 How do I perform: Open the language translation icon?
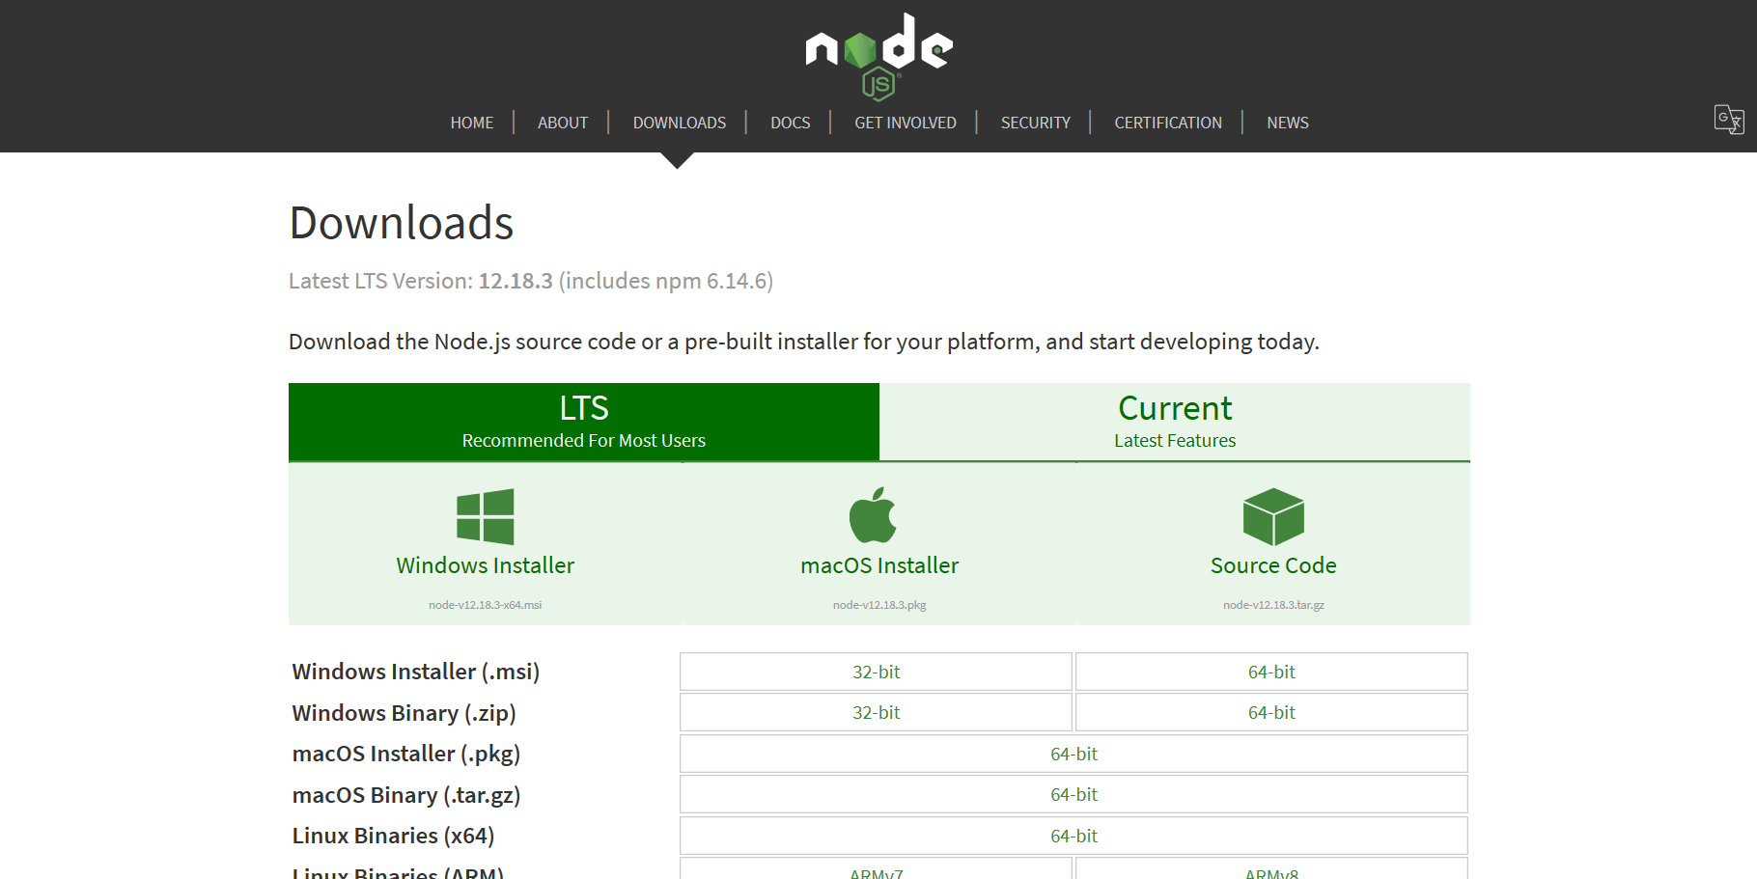pos(1728,120)
